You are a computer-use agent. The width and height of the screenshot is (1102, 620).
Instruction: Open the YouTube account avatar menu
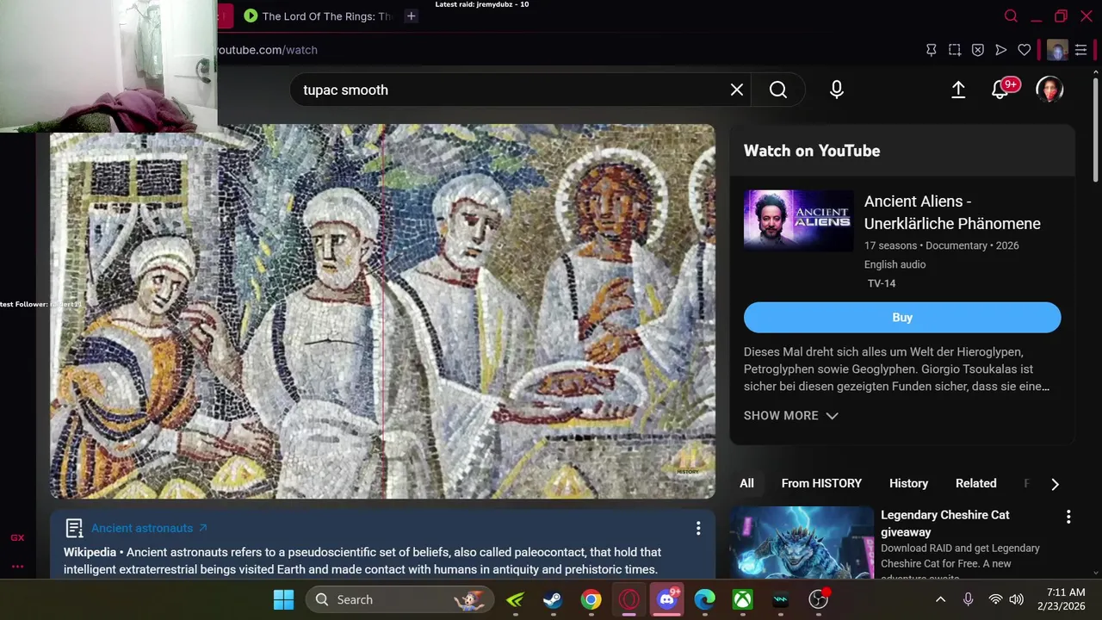(1049, 90)
